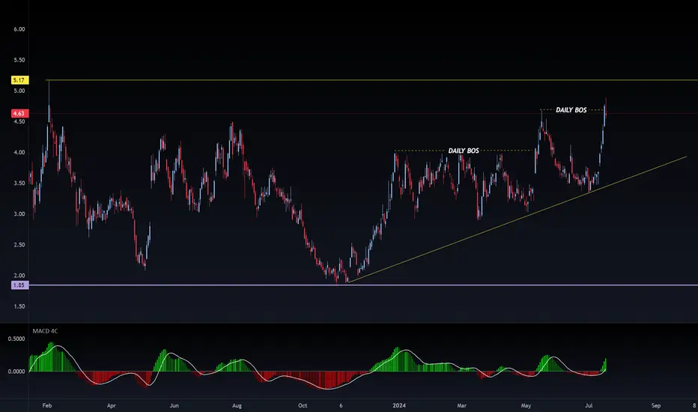
Task: Click the Oct label on time axis
Action: 303,406
